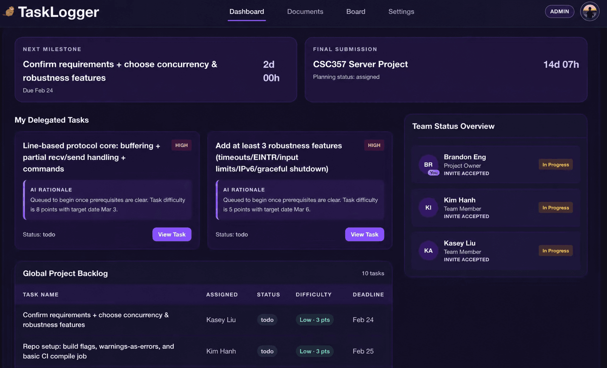
Task: Click the Planning status: assigned text
Action: click(346, 77)
